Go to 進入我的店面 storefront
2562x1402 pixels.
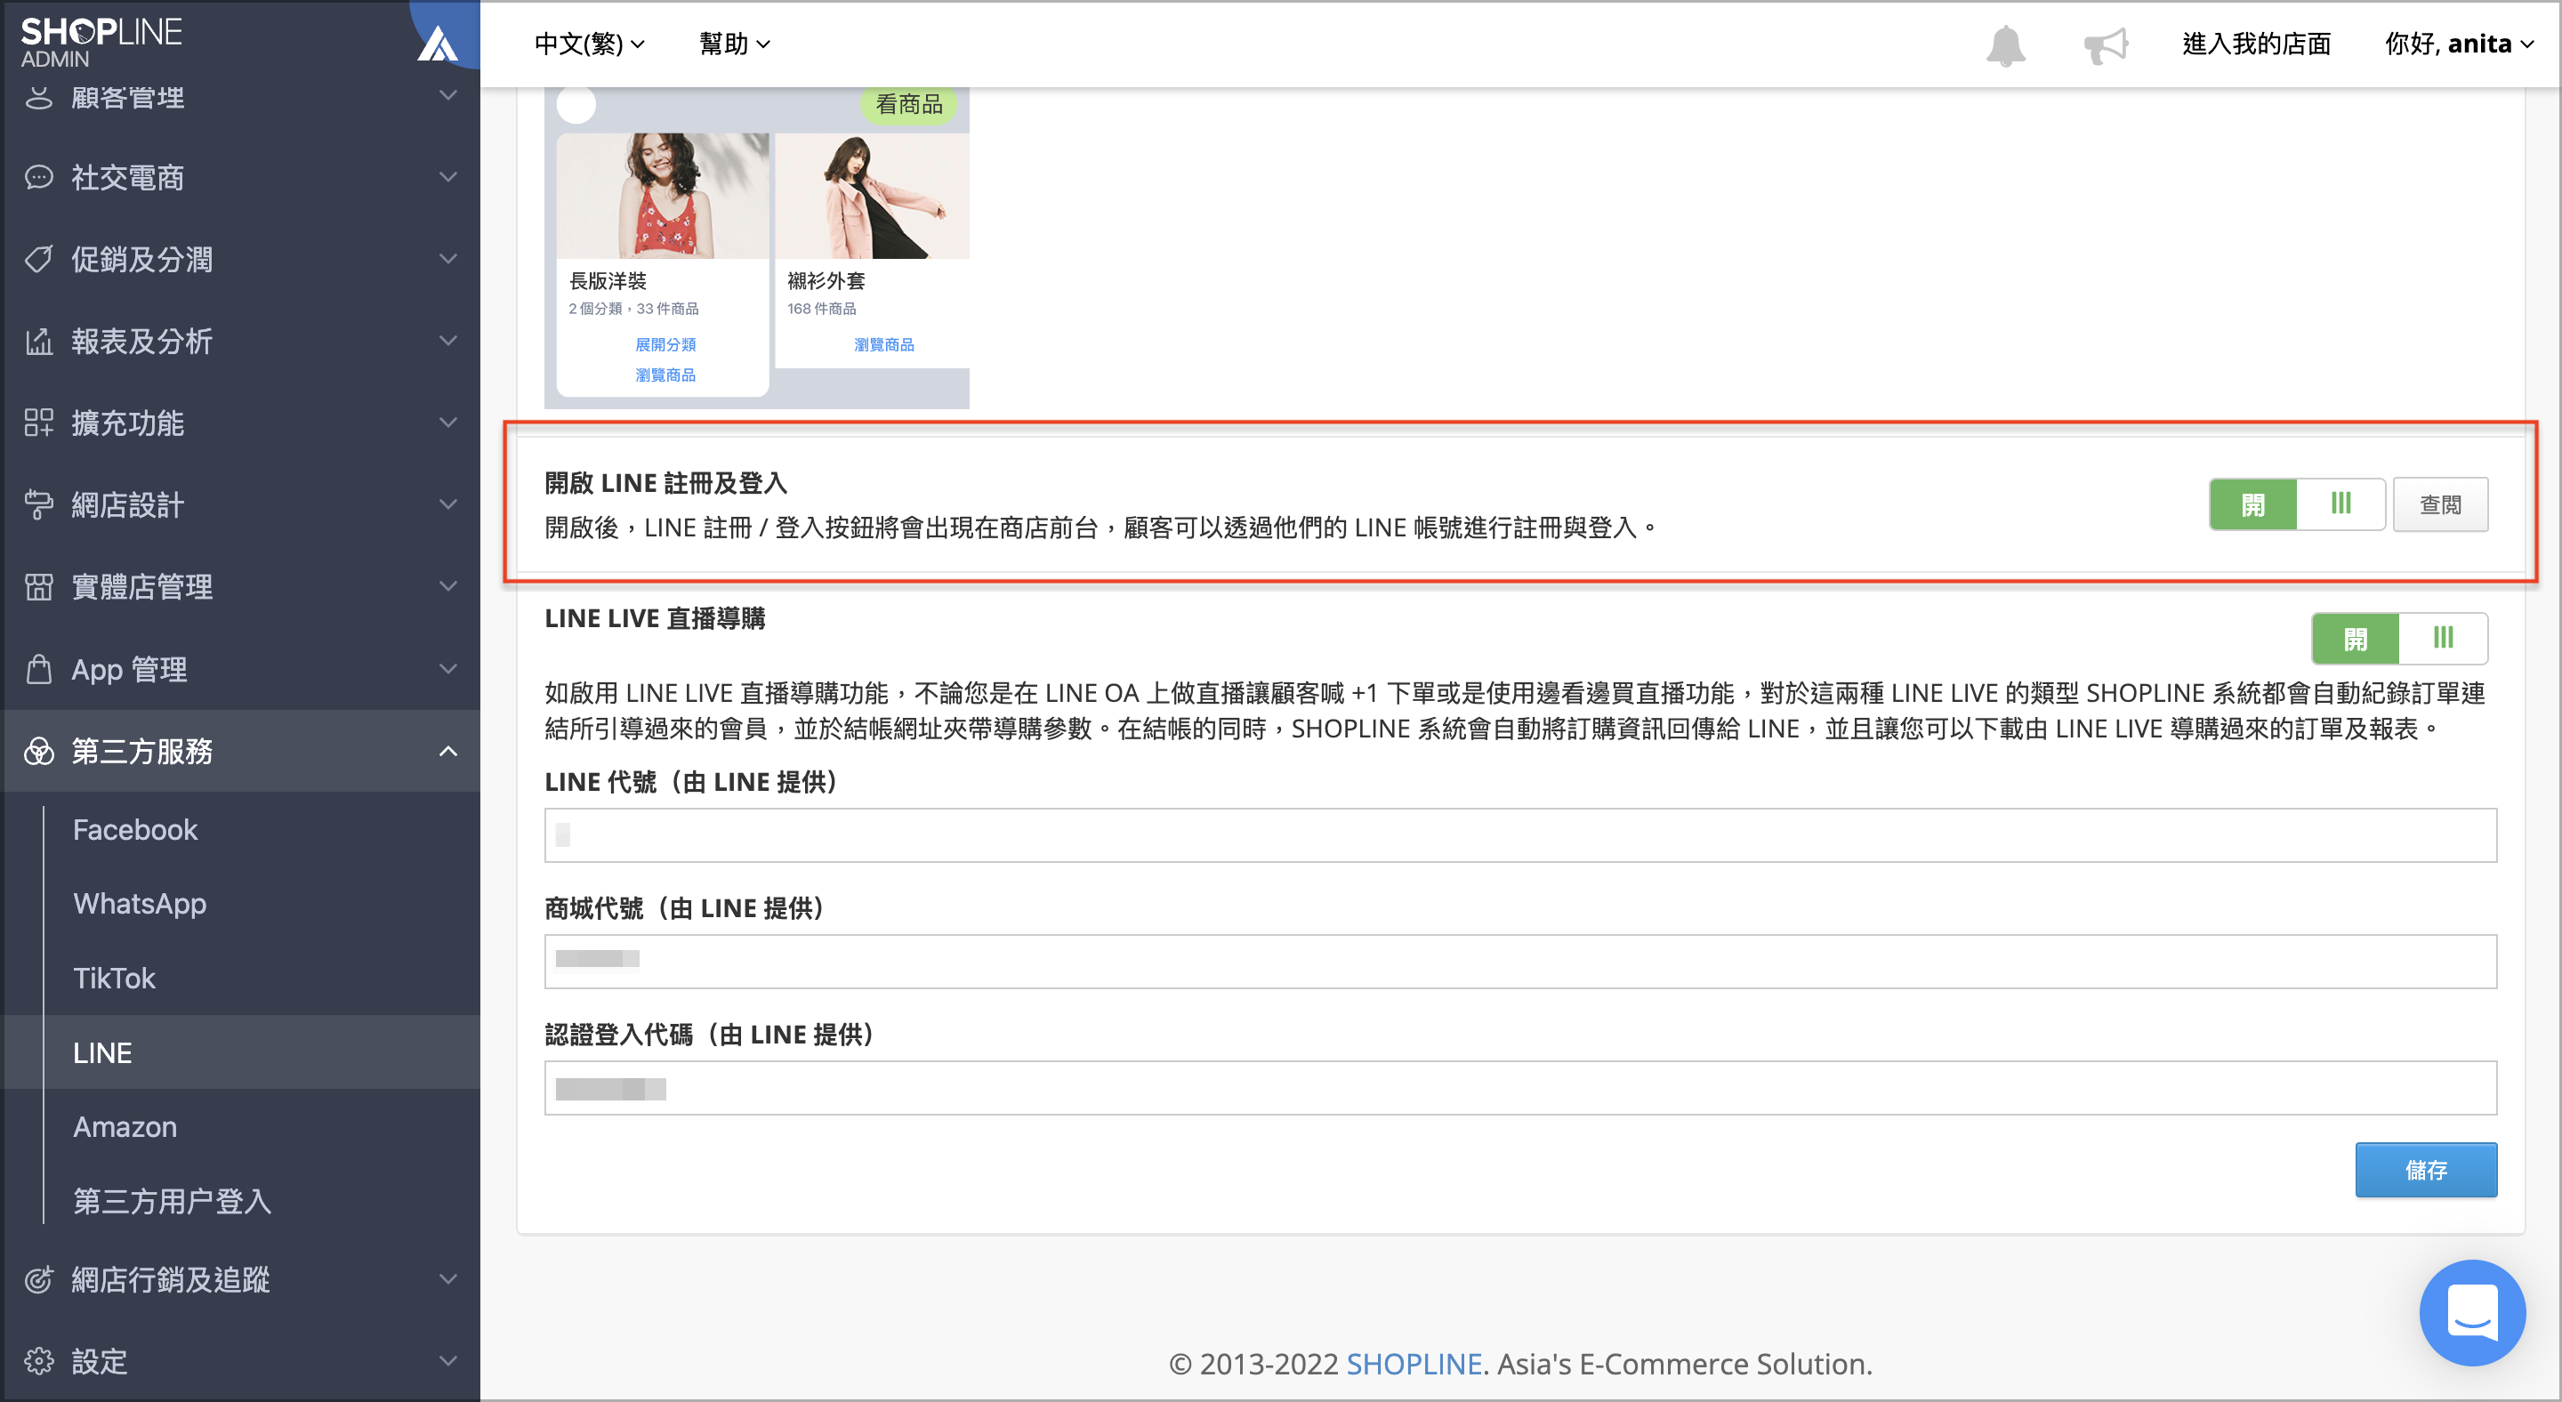tap(2256, 44)
